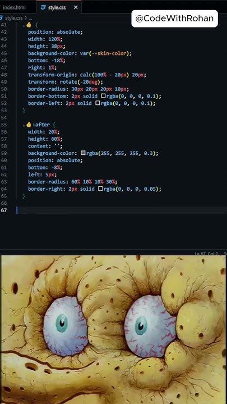Click the thumbs-up emoji selector on line 41
The height and width of the screenshot is (404, 227).
[29, 25]
